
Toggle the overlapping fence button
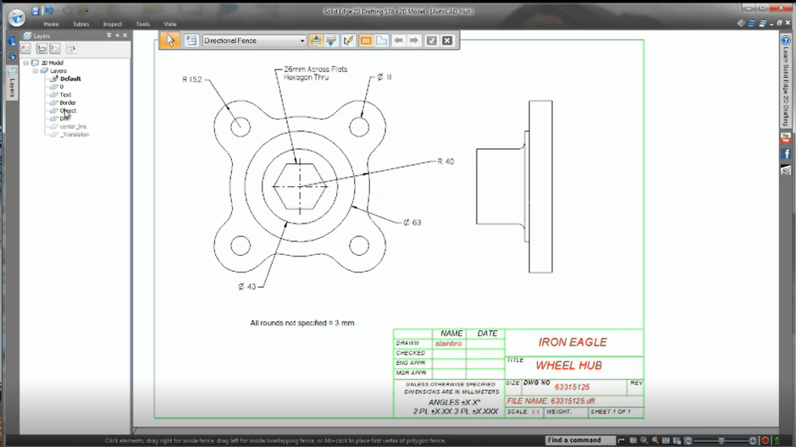coord(382,41)
